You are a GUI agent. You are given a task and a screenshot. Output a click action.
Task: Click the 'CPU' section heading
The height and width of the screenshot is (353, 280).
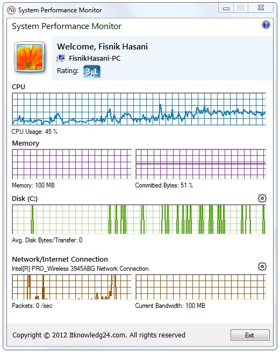[18, 87]
